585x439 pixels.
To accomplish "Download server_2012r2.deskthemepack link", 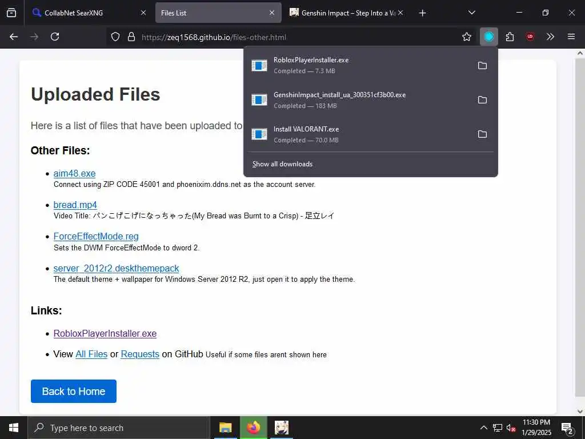I will [116, 268].
